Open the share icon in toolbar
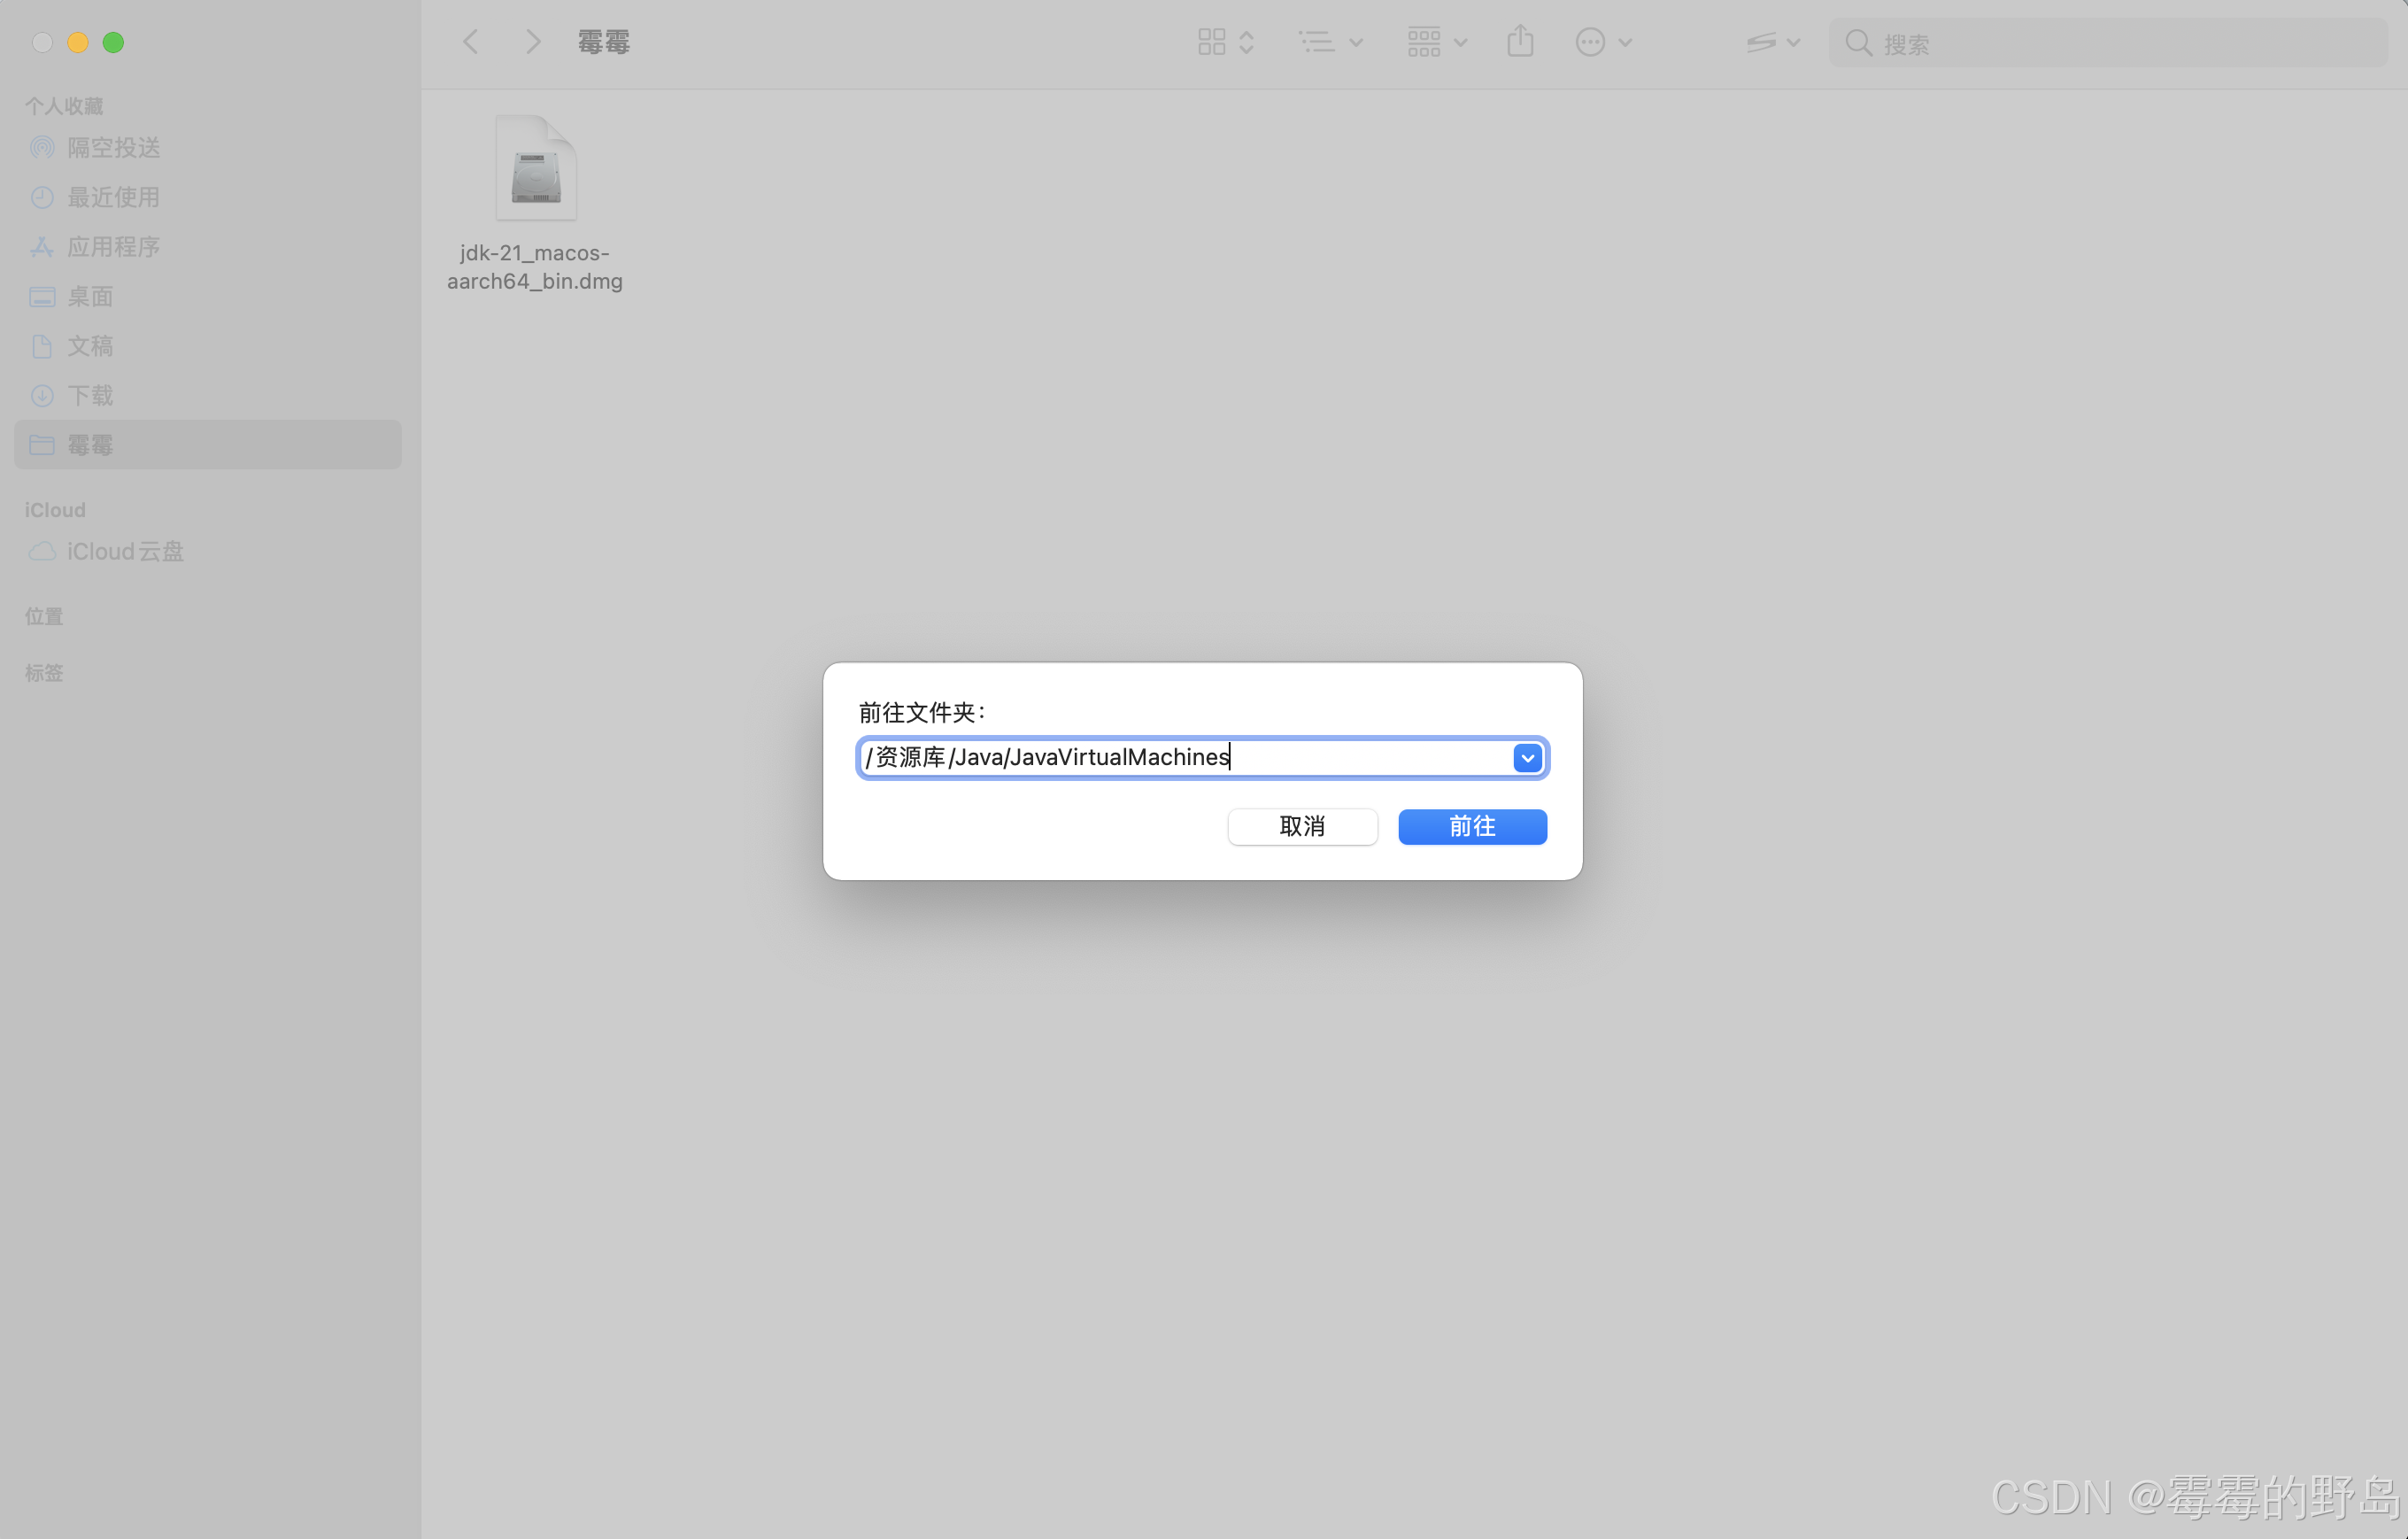This screenshot has width=2408, height=1539. pos(1520,42)
